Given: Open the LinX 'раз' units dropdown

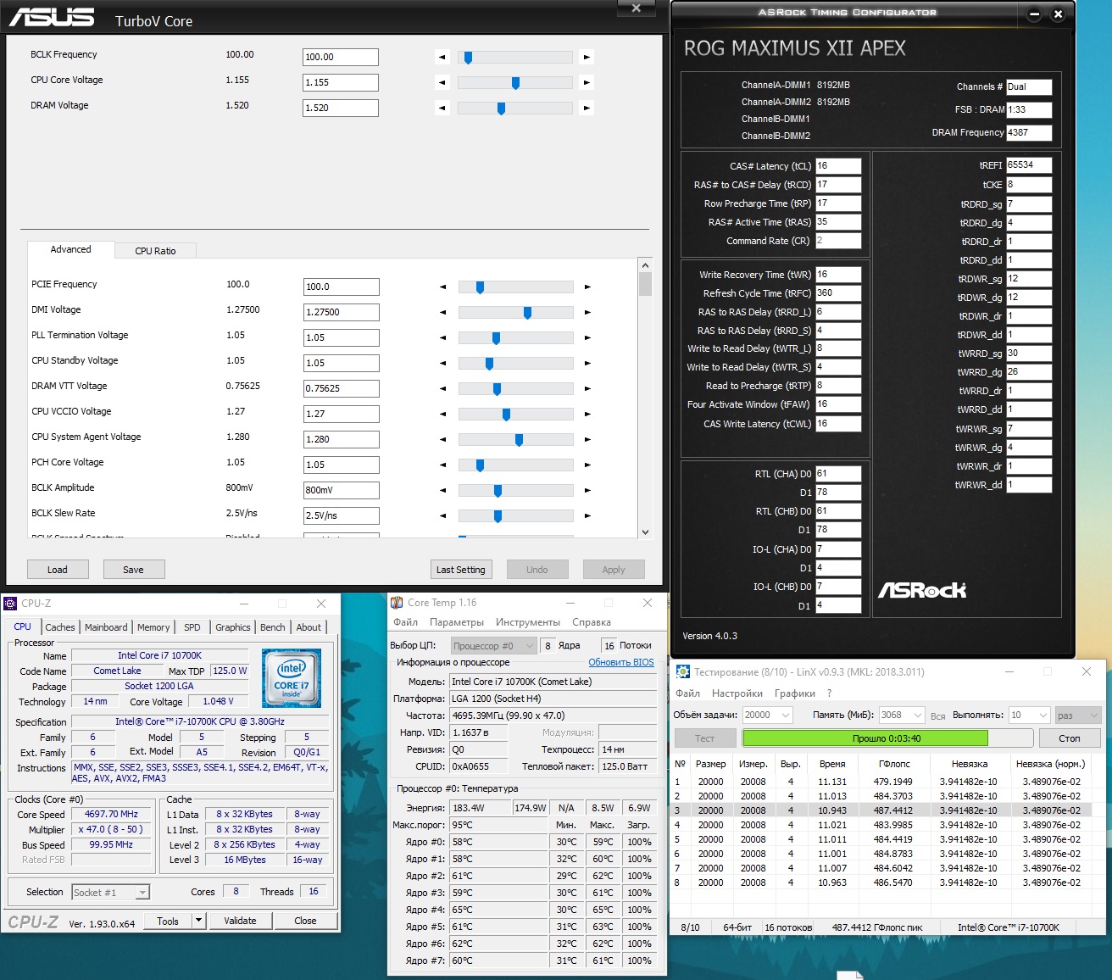Looking at the screenshot, I should 1078,716.
